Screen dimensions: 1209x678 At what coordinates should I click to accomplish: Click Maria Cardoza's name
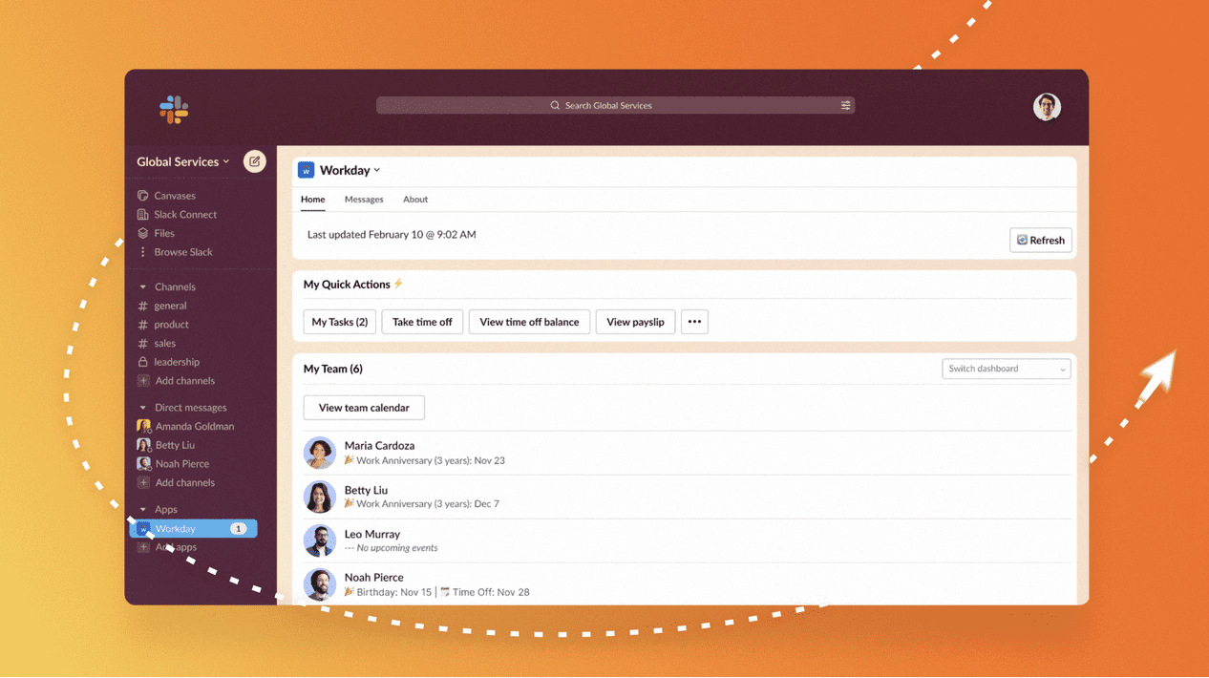(x=379, y=446)
